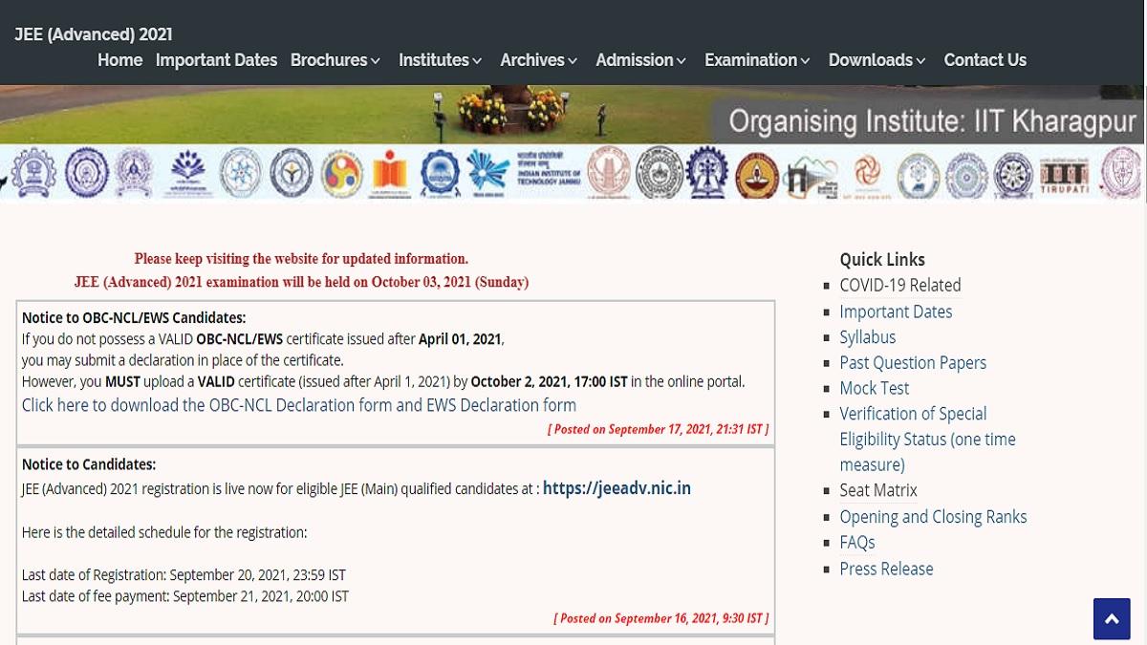Click the orange open-book institute logo

click(390, 174)
